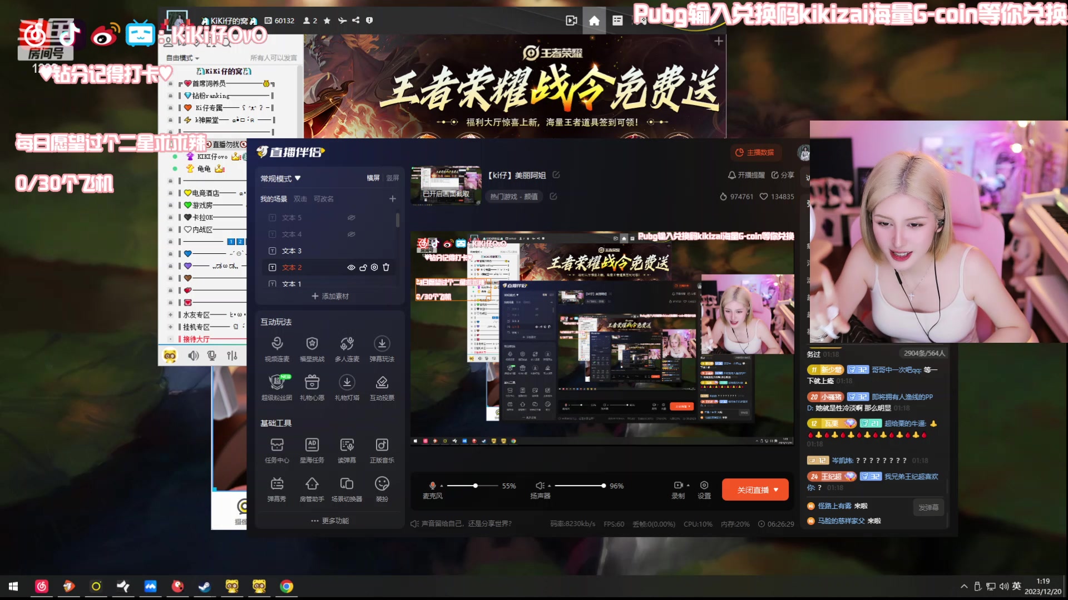The width and height of the screenshot is (1068, 600).
Task: Click the yellow face icon in YY bottom bar
Action: coord(170,356)
